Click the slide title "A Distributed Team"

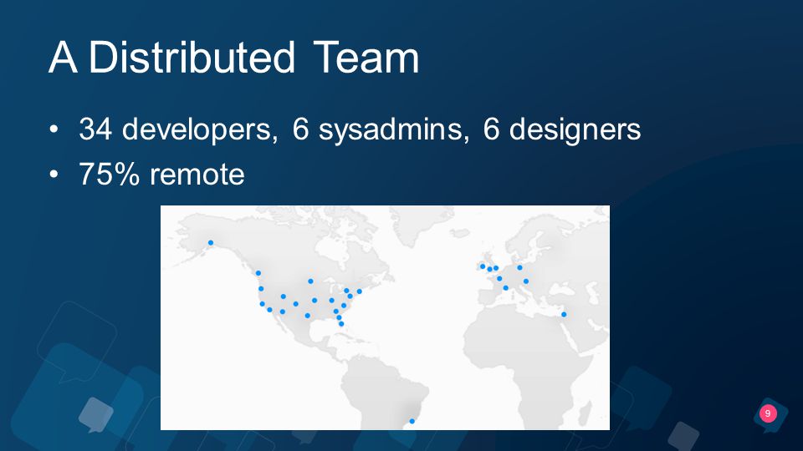coord(234,58)
